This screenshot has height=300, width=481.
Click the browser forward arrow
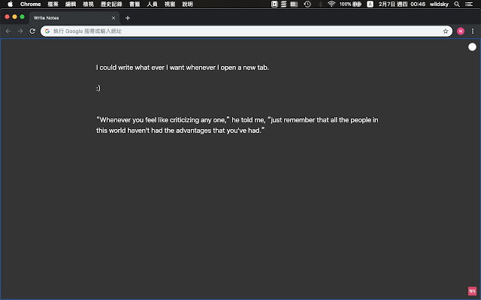click(x=20, y=31)
